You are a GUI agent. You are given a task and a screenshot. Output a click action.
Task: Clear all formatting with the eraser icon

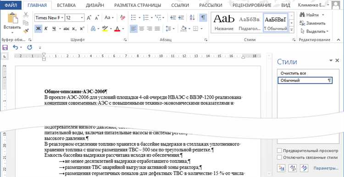pyautogui.click(x=122, y=17)
